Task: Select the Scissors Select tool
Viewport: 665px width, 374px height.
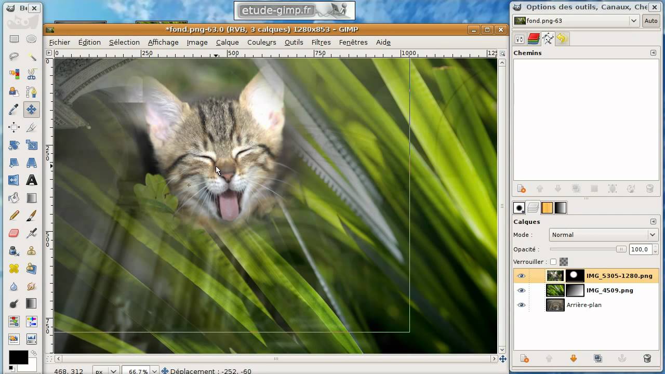Action: coord(32,74)
